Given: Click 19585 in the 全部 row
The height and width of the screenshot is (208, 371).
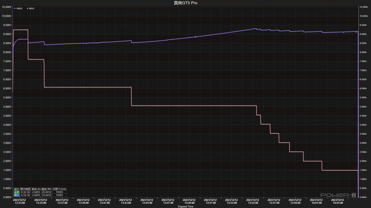Looking at the screenshot, I should tap(59, 192).
